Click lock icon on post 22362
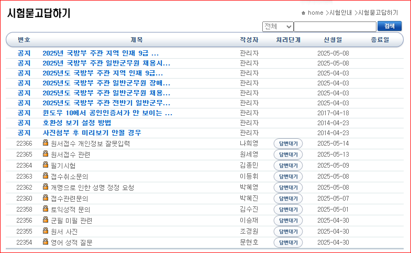 [46, 186]
